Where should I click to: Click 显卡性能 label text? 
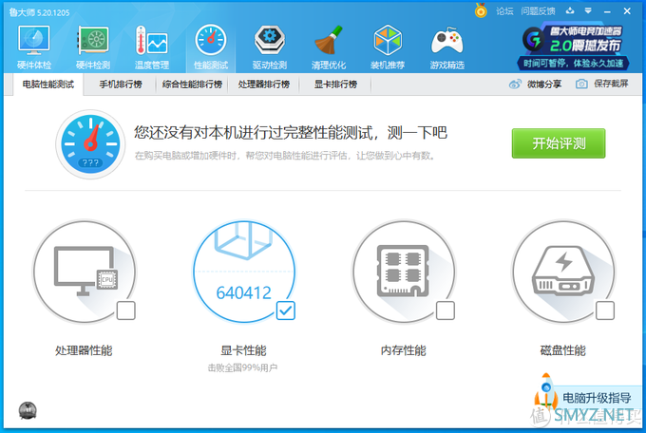(243, 350)
